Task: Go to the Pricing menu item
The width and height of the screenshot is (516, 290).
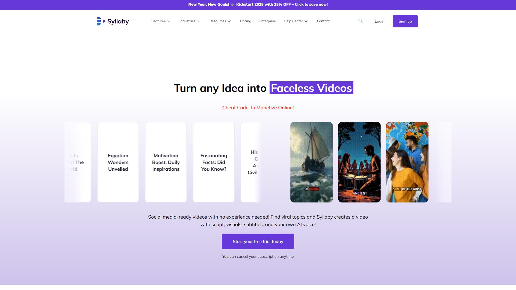Action: pyautogui.click(x=246, y=21)
